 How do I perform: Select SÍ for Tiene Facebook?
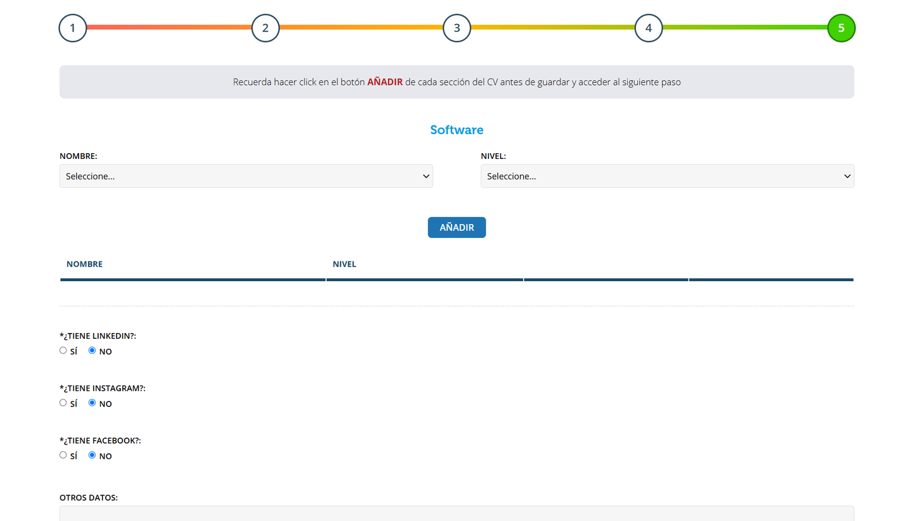coord(63,455)
